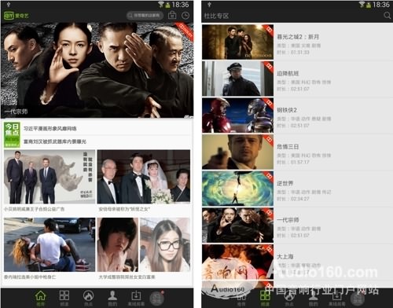Image resolution: width=393 pixels, height=308 pixels.
Task: Open the rhino advertisement news thumbnail
Action: 50,177
